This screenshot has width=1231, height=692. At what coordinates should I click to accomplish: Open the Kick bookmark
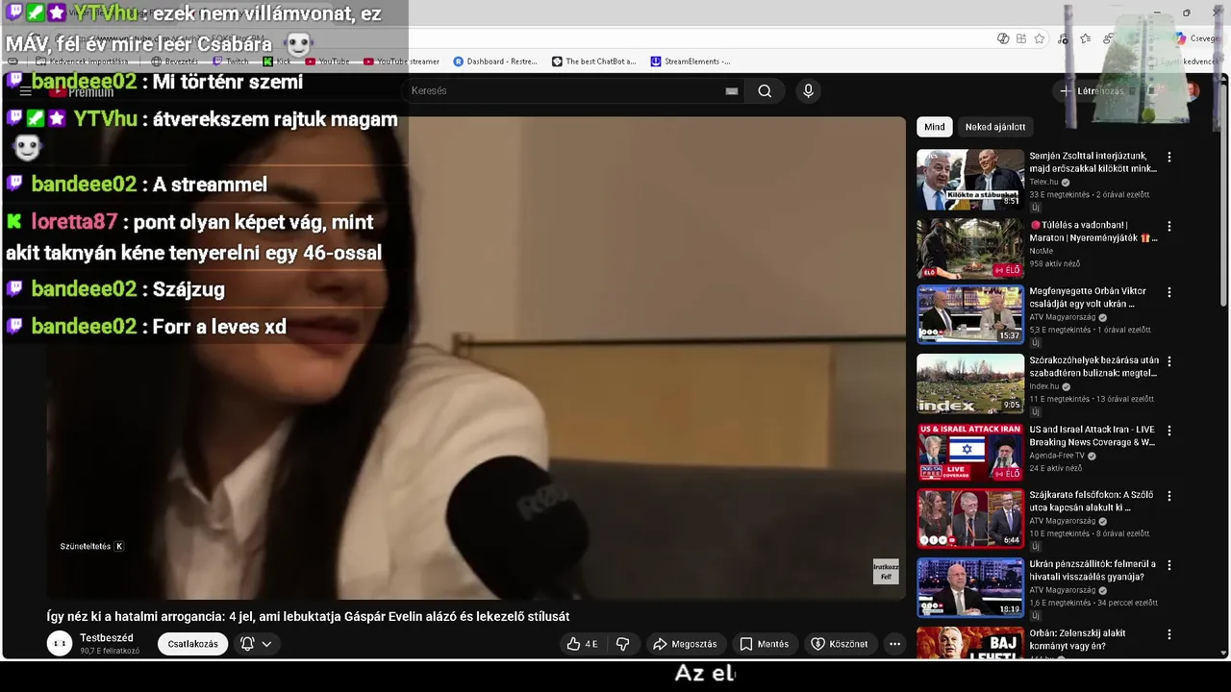277,62
